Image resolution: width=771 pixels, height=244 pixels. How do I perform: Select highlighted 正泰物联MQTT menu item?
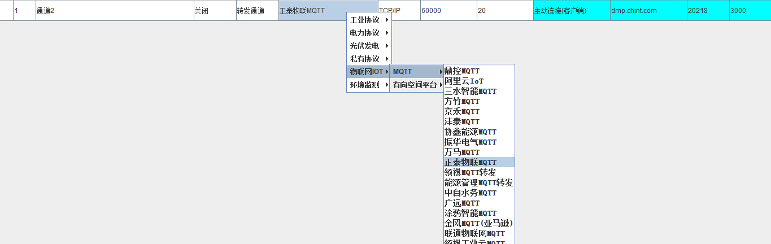pyautogui.click(x=479, y=162)
